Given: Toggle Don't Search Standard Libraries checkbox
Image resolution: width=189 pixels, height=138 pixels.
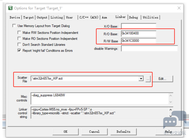Looking at the screenshot, I should point(19,45).
